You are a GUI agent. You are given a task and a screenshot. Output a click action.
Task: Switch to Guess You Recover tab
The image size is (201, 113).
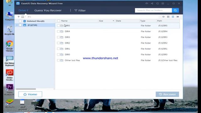click(48, 10)
